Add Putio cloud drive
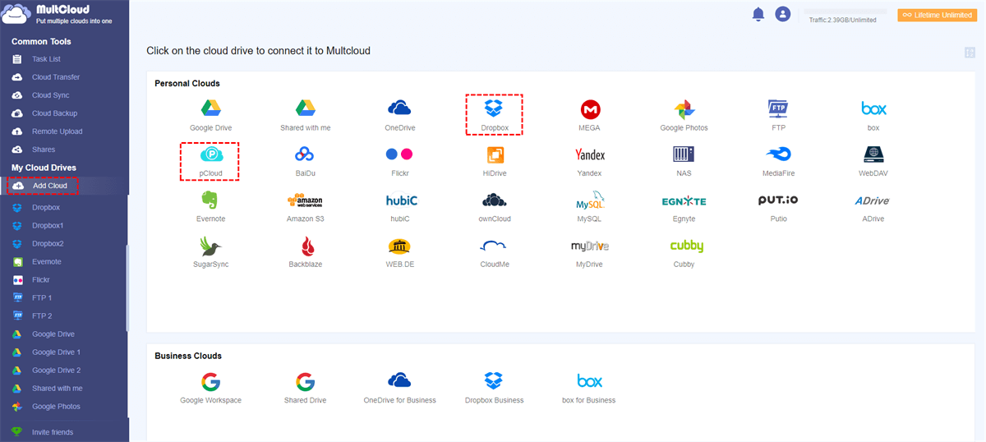Viewport: 986px width, 442px height. [x=778, y=207]
